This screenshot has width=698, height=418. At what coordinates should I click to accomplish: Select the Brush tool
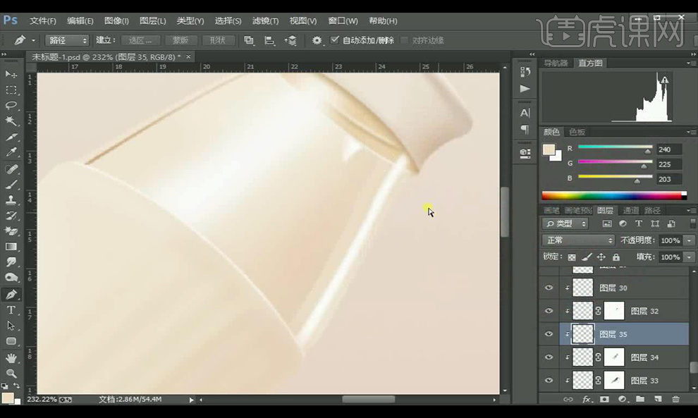(11, 185)
